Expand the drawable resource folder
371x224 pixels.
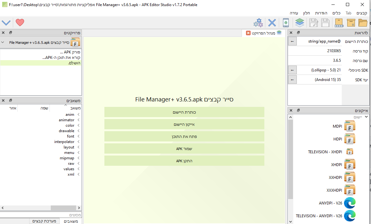pos(78,131)
